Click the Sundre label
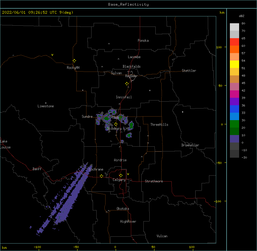Viewport: 257px width, 251px height. tap(87, 117)
